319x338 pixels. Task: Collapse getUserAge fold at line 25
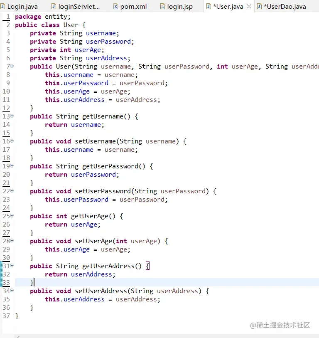12,215
